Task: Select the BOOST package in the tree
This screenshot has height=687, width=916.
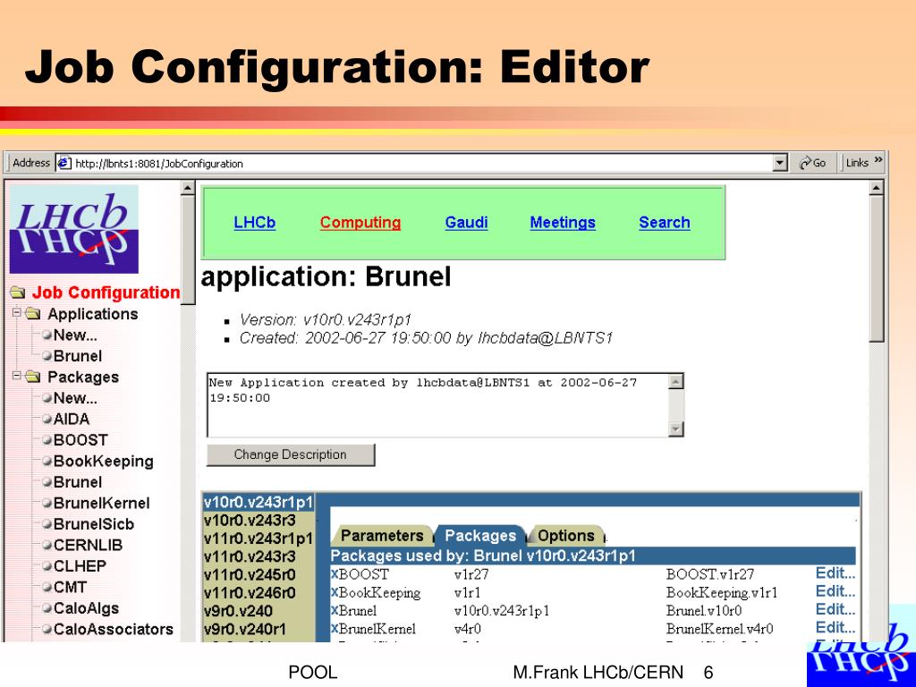Action: 81,440
